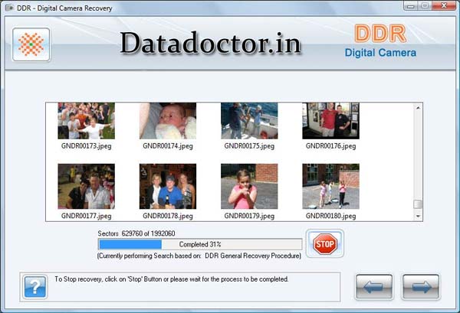Click the Datadoctor.in banner title

(211, 44)
